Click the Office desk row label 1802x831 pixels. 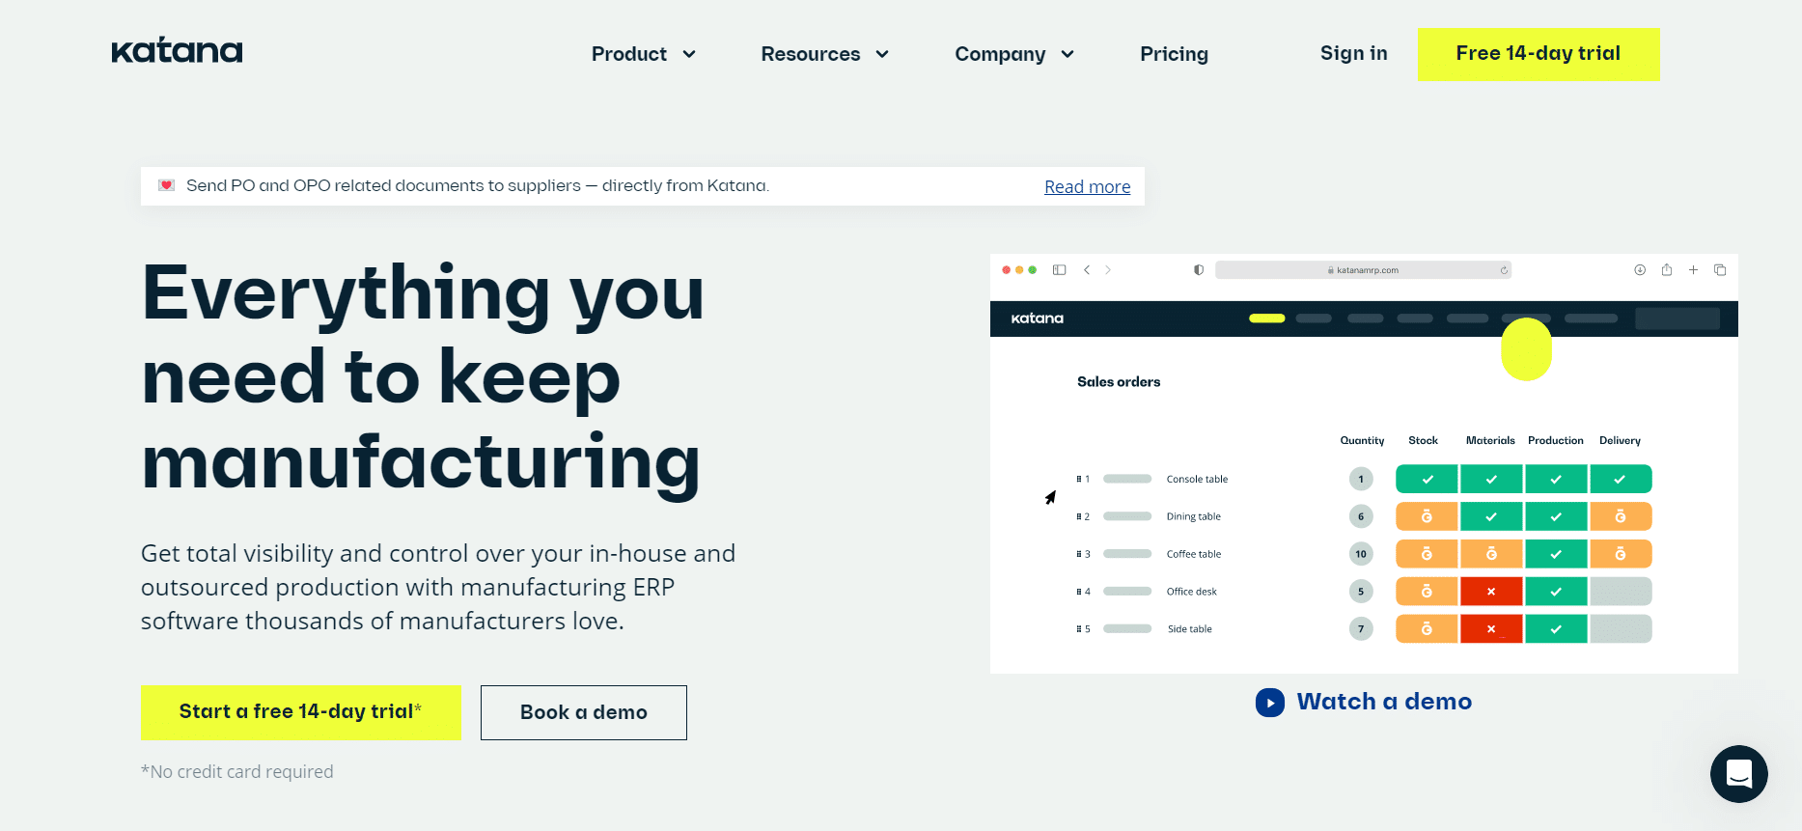click(1191, 592)
